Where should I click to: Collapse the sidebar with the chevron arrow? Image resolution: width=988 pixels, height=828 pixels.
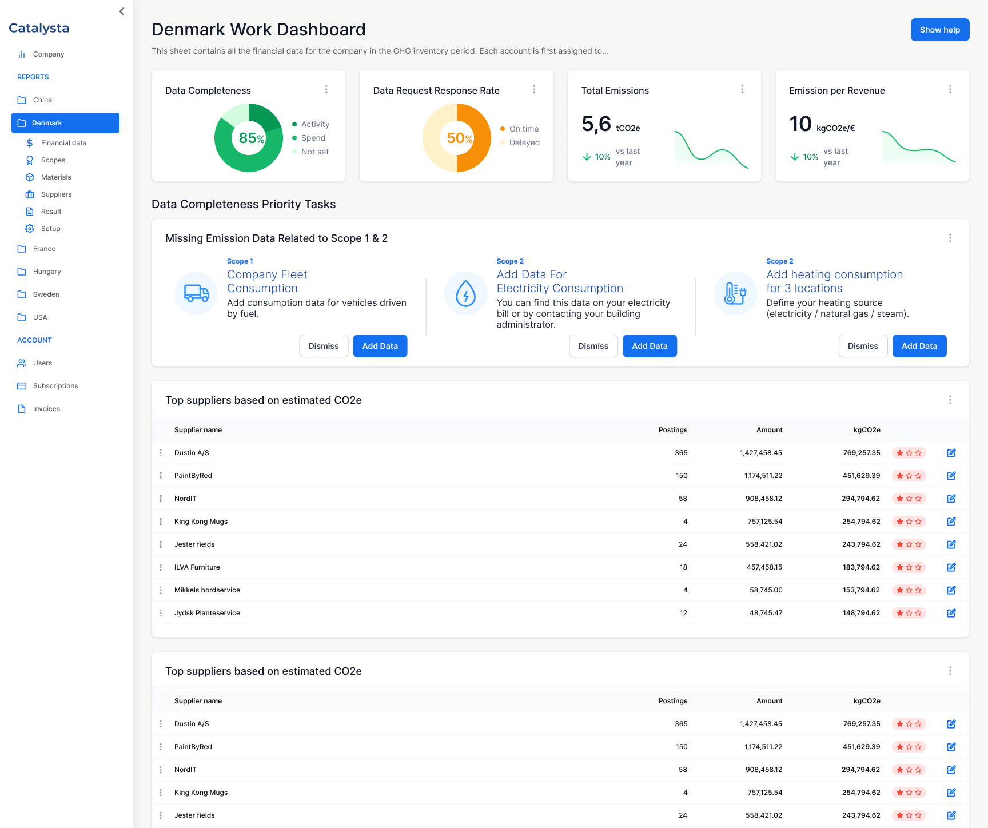121,11
